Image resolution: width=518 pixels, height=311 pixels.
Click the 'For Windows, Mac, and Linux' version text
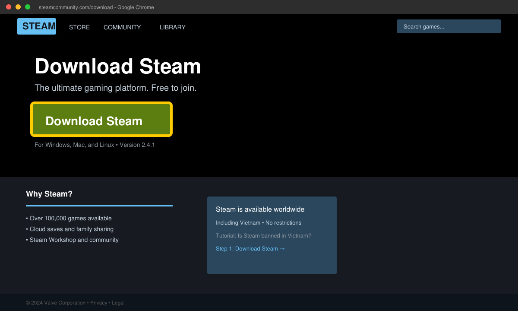(x=95, y=145)
